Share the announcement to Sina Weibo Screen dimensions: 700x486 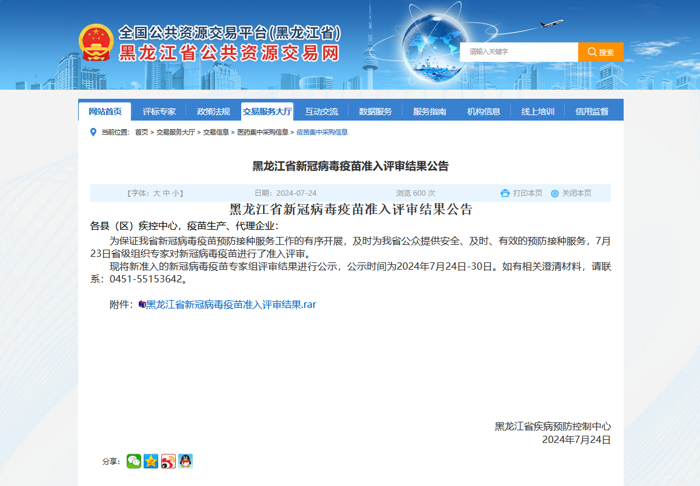click(x=168, y=461)
